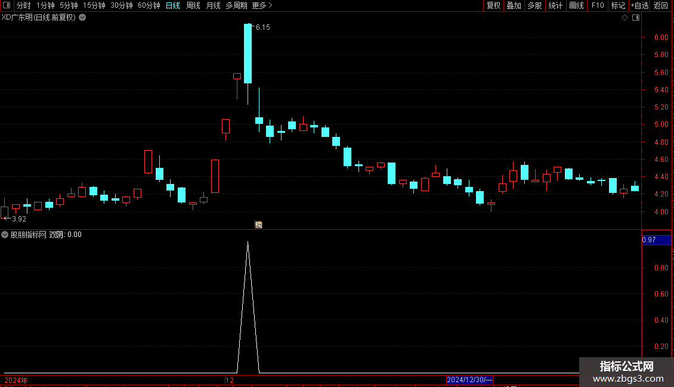Click the 0.80 indicator axis label

tap(661, 268)
